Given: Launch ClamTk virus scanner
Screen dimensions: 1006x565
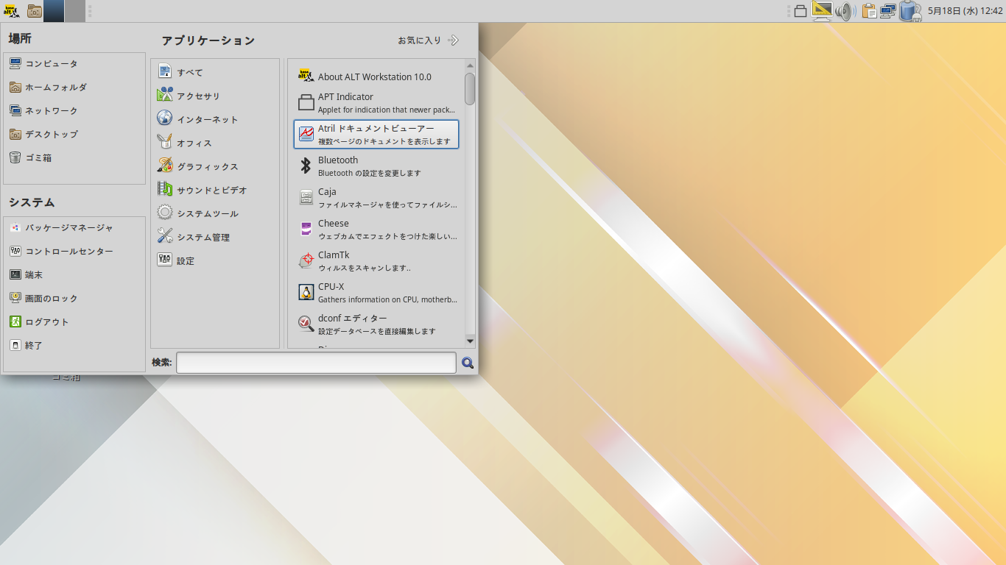Looking at the screenshot, I should pyautogui.click(x=376, y=261).
